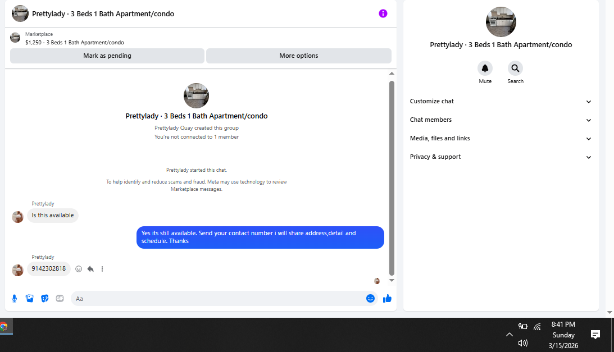614x352 pixels.
Task: Open emoji picker in message box
Action: click(x=370, y=298)
